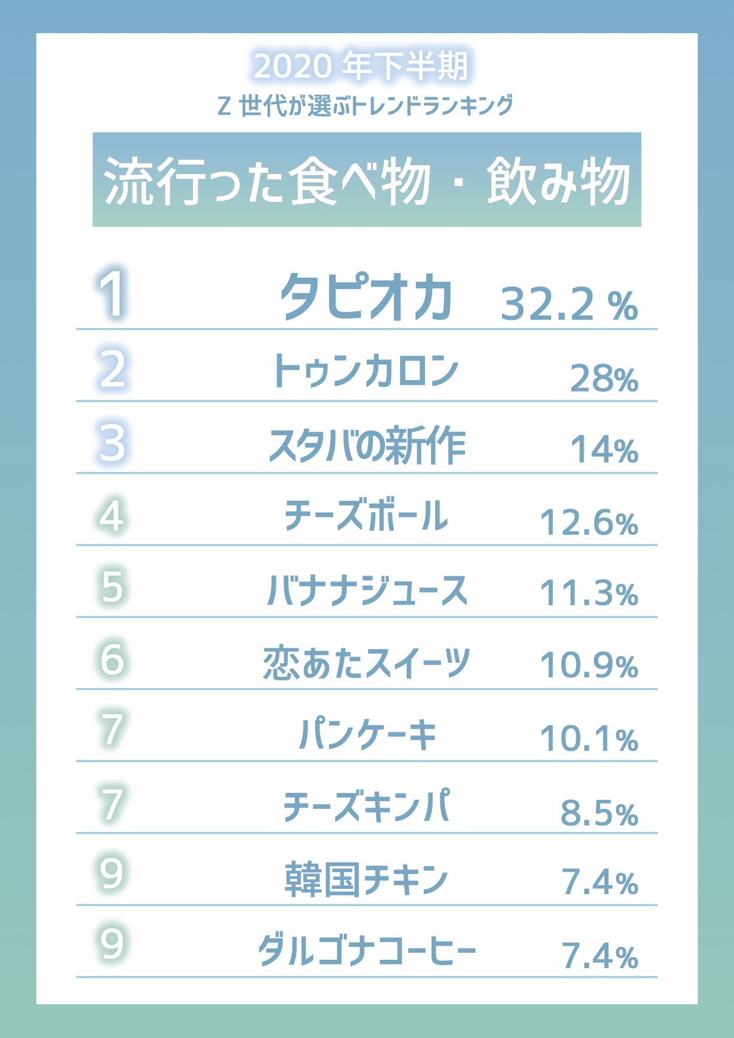734x1038 pixels.
Task: Click the 流行った食べ物・飲み物 header banner
Action: tap(367, 179)
